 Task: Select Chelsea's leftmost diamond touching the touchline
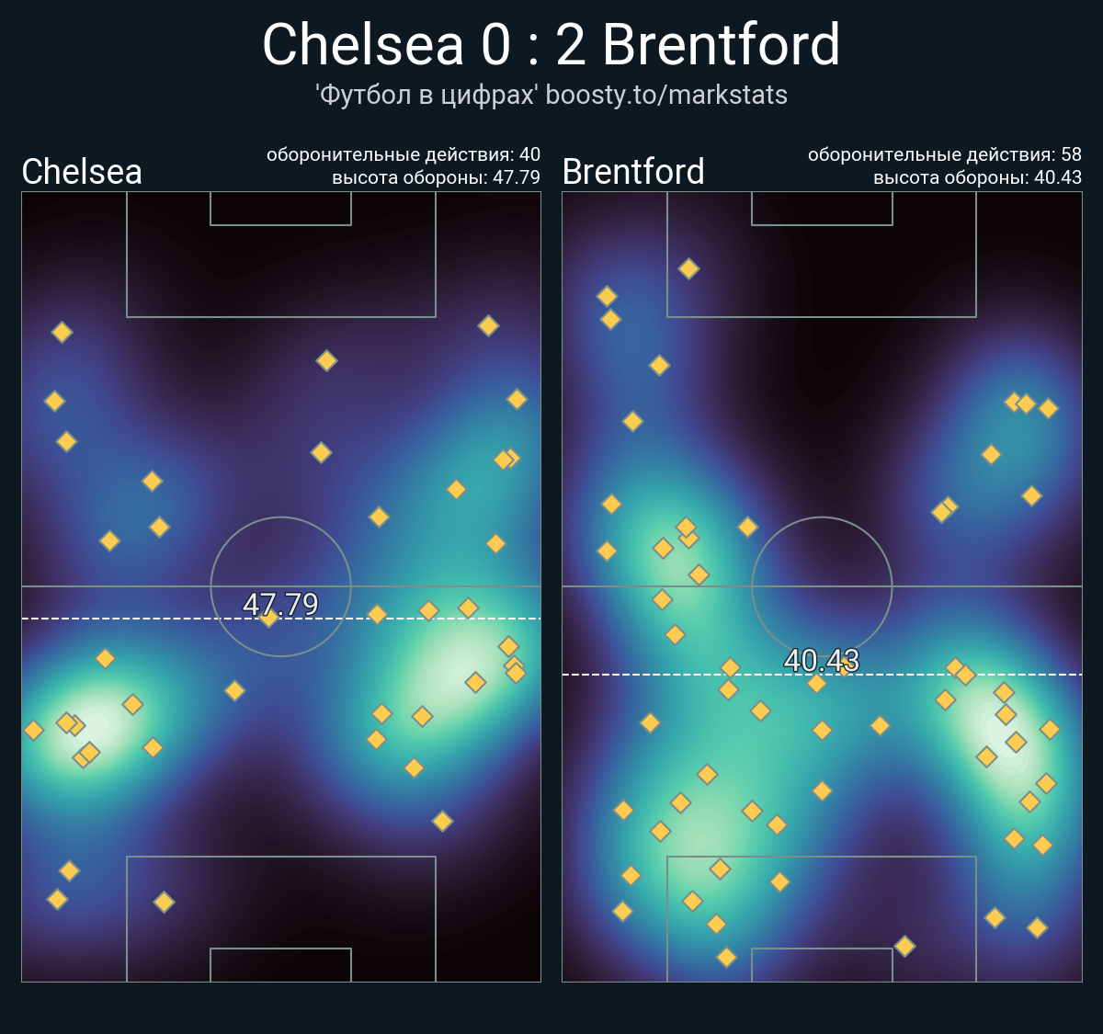point(33,730)
